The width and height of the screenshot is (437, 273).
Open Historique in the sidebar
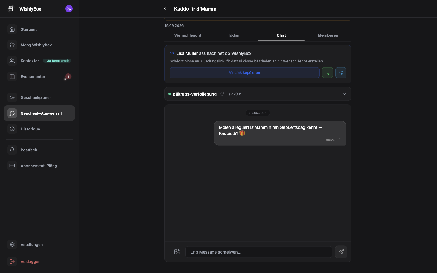click(x=39, y=129)
